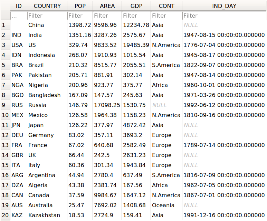267x221 pixels.
Task: Select the population value 1398.72
Action: [x=80, y=25]
